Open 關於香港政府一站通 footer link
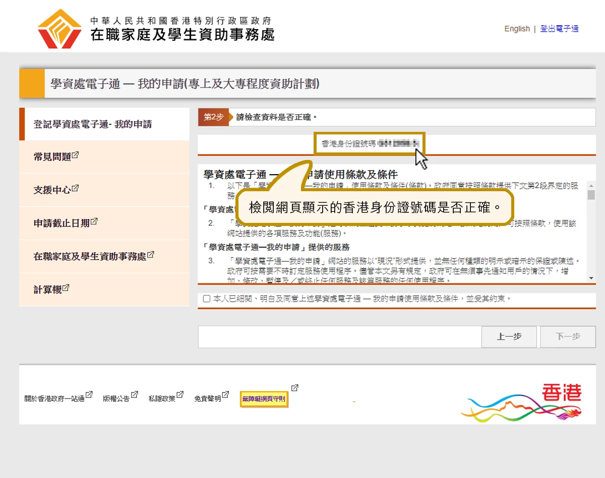This screenshot has width=605, height=478. pyautogui.click(x=54, y=399)
